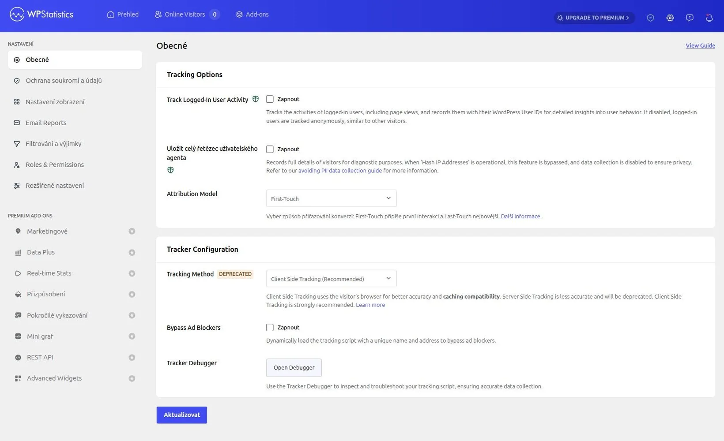724x441 pixels.
Task: Open the Advanced Widgets add-on
Action: point(75,378)
